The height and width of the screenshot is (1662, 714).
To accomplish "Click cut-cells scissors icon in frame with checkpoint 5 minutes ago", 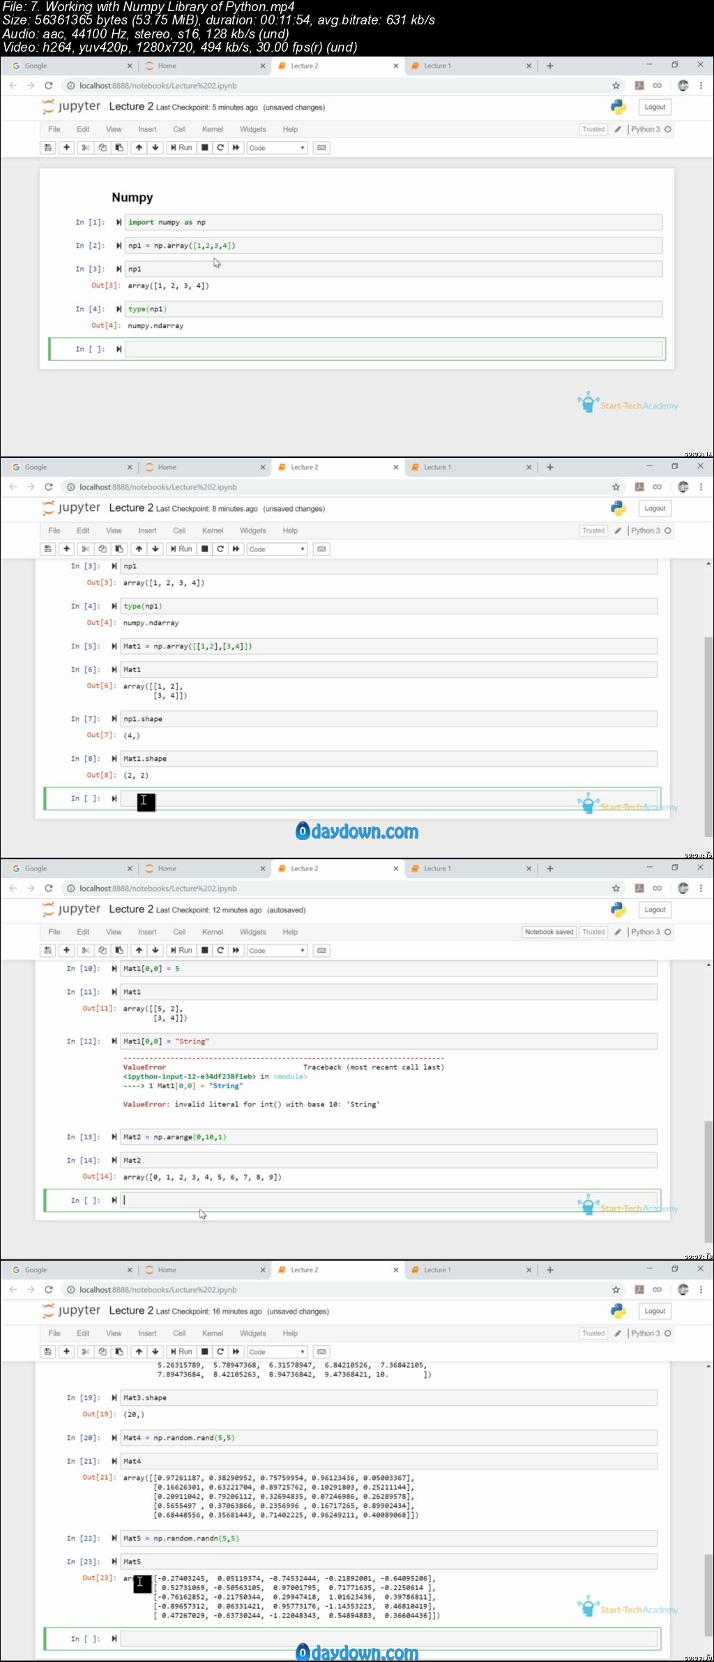I will [85, 148].
